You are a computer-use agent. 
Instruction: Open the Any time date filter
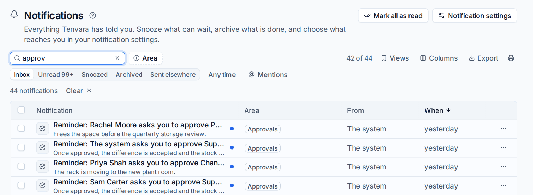(x=222, y=75)
